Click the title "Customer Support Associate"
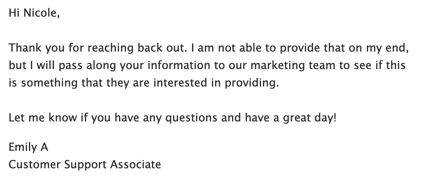The width and height of the screenshot is (430, 177). [x=85, y=165]
